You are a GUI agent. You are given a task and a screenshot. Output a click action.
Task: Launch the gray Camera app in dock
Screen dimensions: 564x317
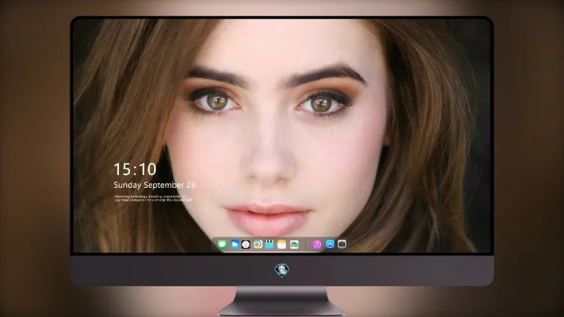click(342, 244)
